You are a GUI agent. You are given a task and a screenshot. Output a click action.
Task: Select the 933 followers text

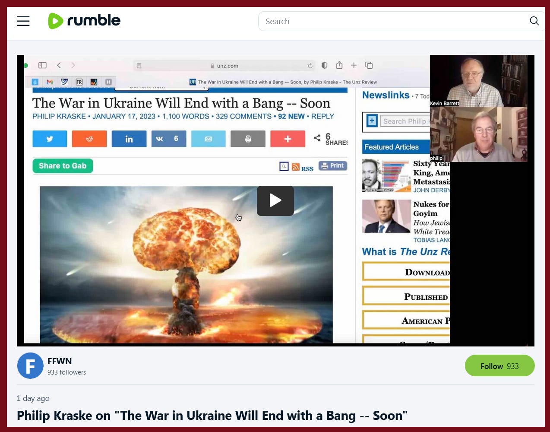(66, 372)
